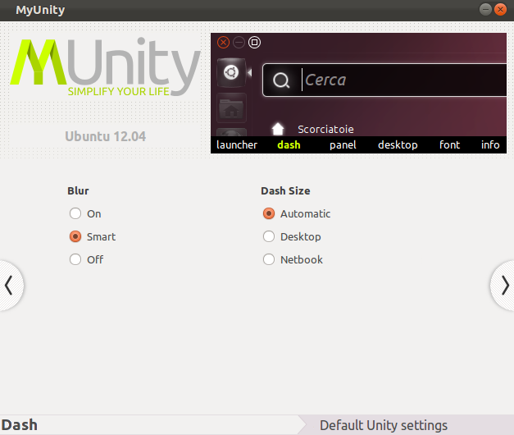Click the Dash label in status bar
The height and width of the screenshot is (435, 514).
click(20, 425)
